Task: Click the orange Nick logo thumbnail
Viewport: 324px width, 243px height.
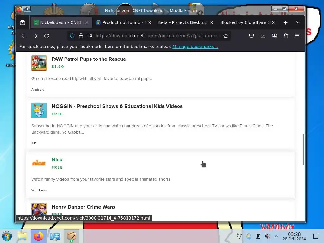Action: click(39, 164)
